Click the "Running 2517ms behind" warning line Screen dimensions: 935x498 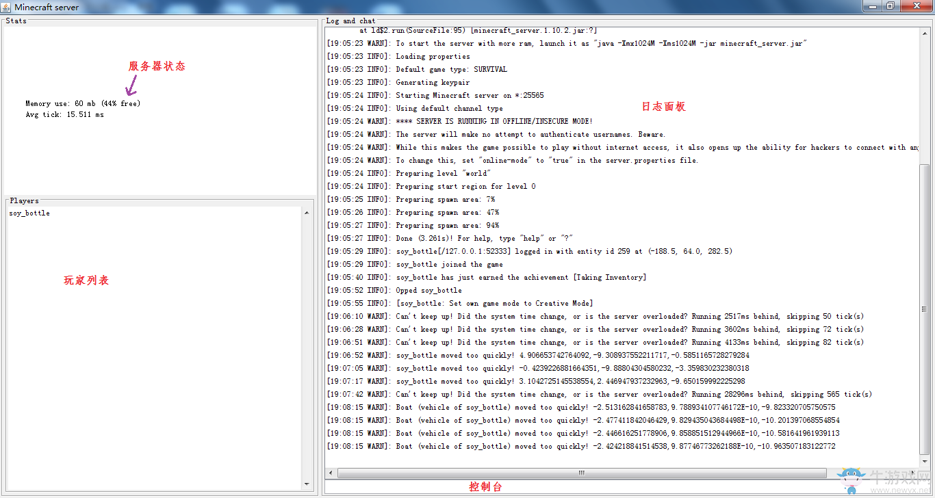pos(595,317)
